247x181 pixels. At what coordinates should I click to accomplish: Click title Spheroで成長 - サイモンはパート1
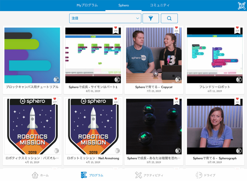(93, 87)
